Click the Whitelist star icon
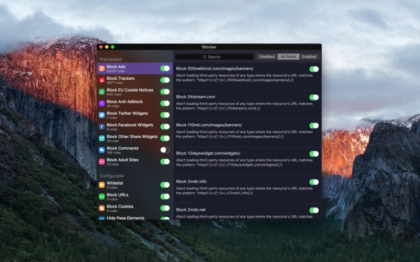This screenshot has height=262, width=420. 102,185
